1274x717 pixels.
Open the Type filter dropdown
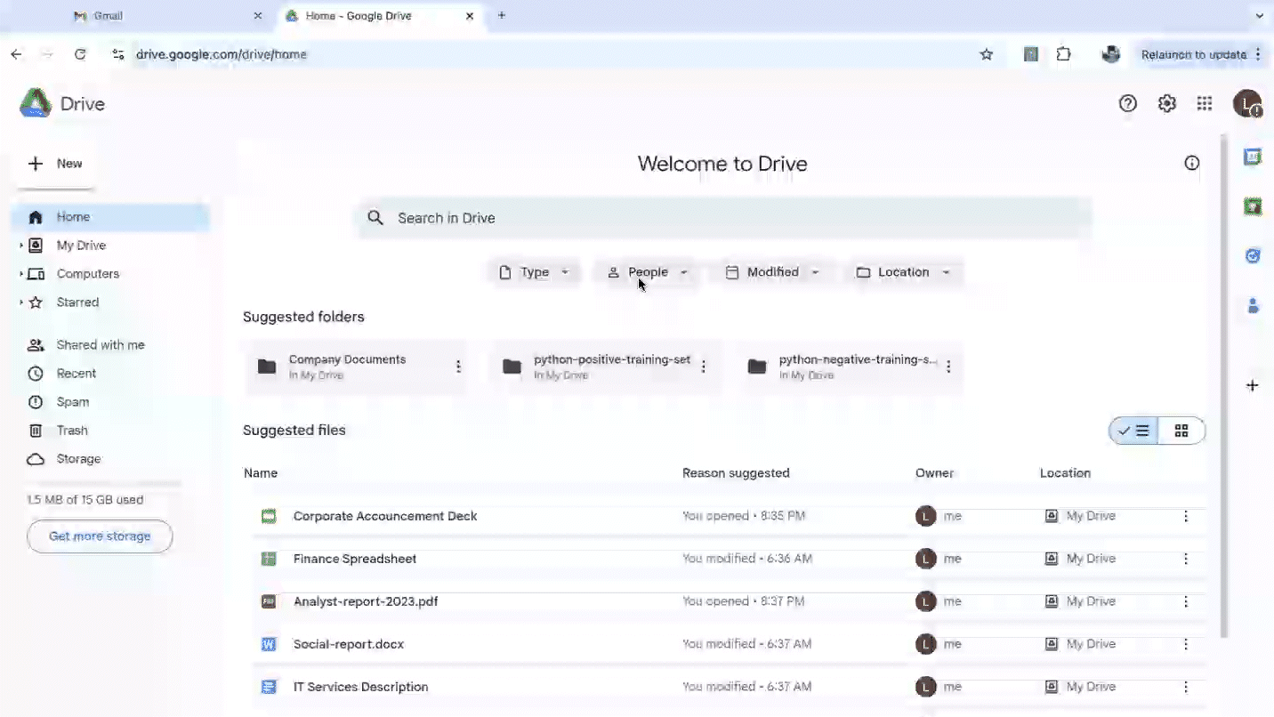tap(534, 272)
